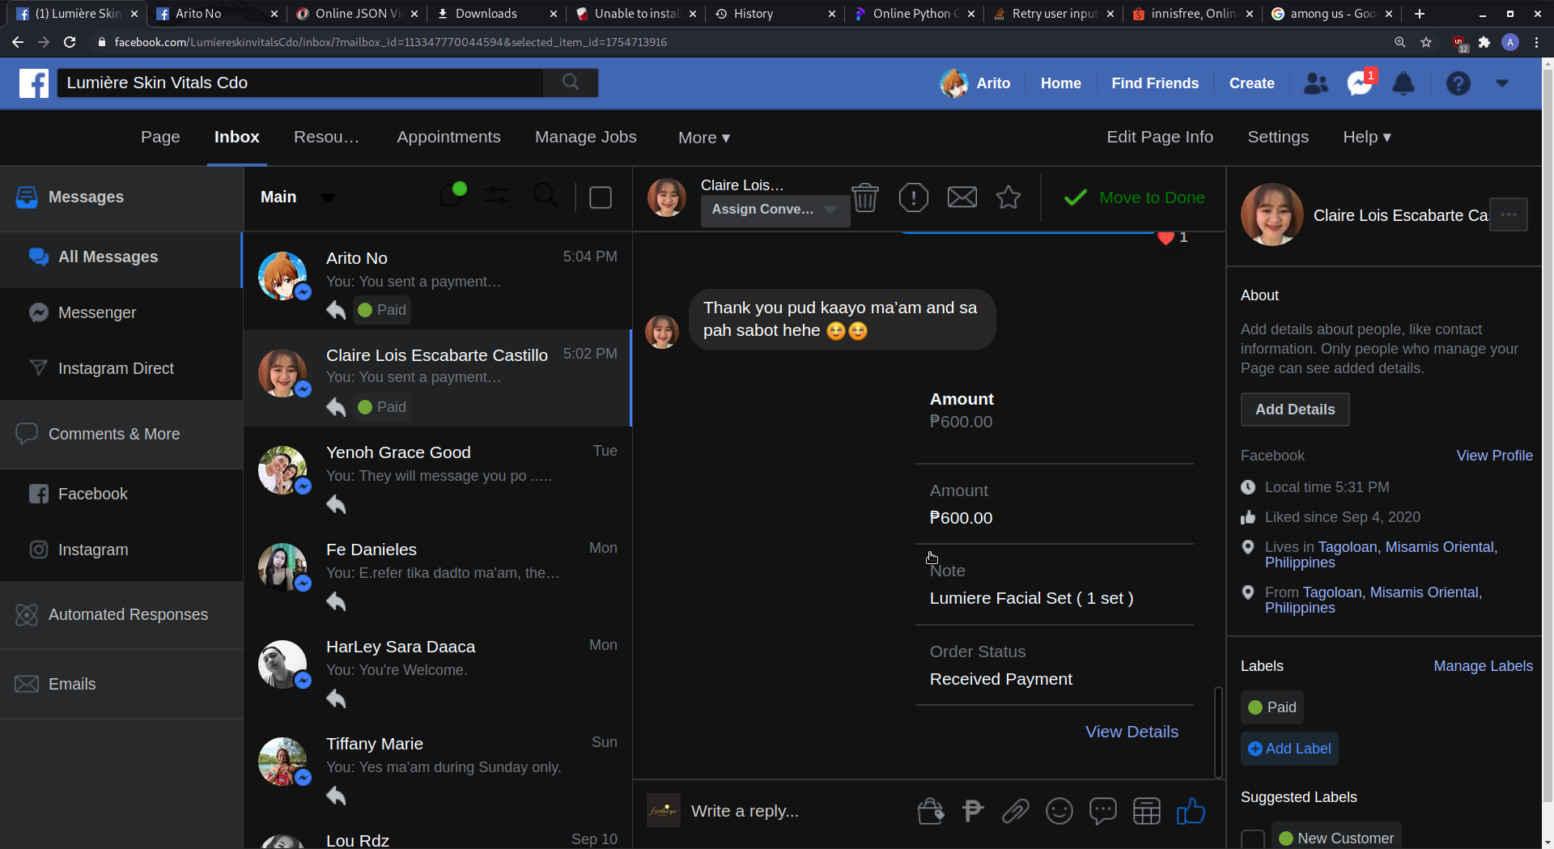The image size is (1554, 849).
Task: Switch to the Inbox tab
Action: click(237, 137)
